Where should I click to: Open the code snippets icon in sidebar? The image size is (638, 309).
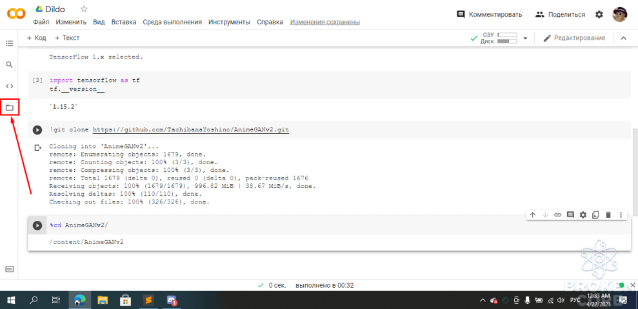click(10, 86)
